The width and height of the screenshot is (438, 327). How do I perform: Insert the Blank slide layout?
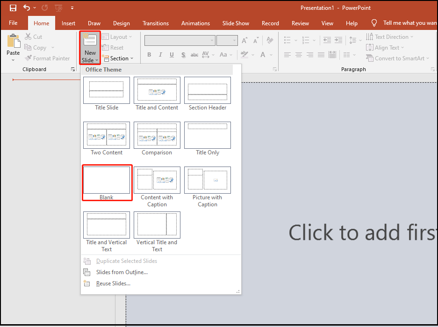click(x=107, y=179)
